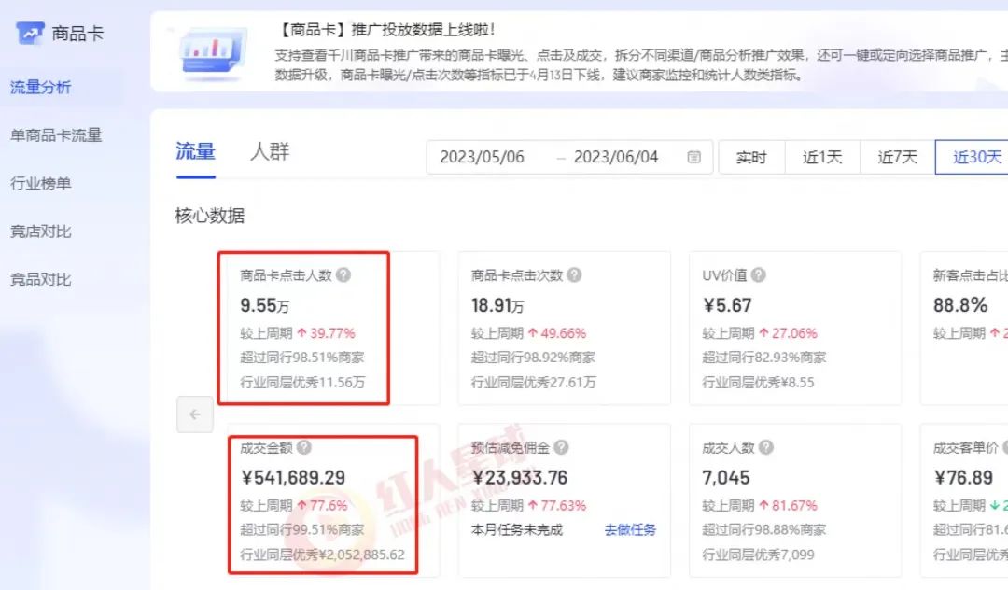Image resolution: width=1008 pixels, height=590 pixels.
Task: Click the start date 2023/05/06 field
Action: coord(482,157)
